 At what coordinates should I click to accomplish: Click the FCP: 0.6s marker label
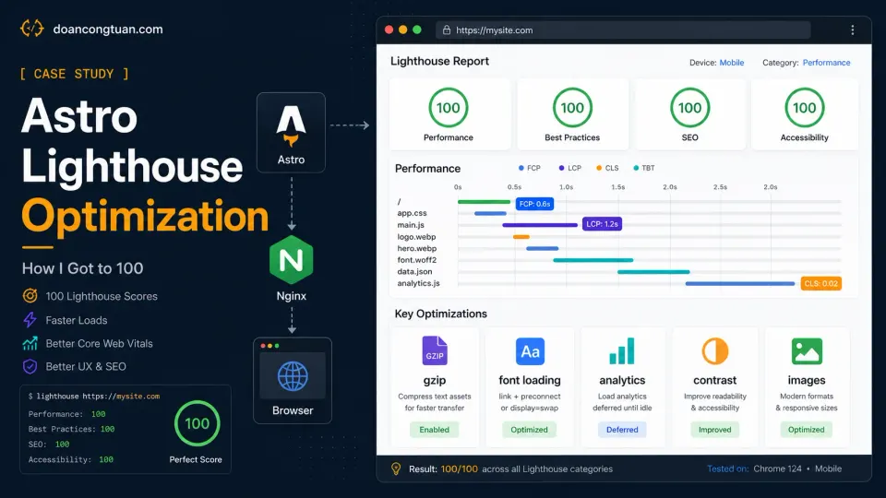pos(534,204)
